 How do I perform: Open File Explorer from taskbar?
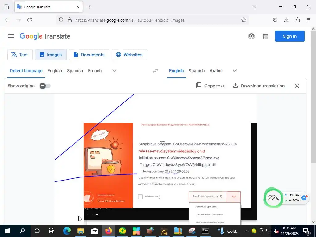[x=81, y=231]
